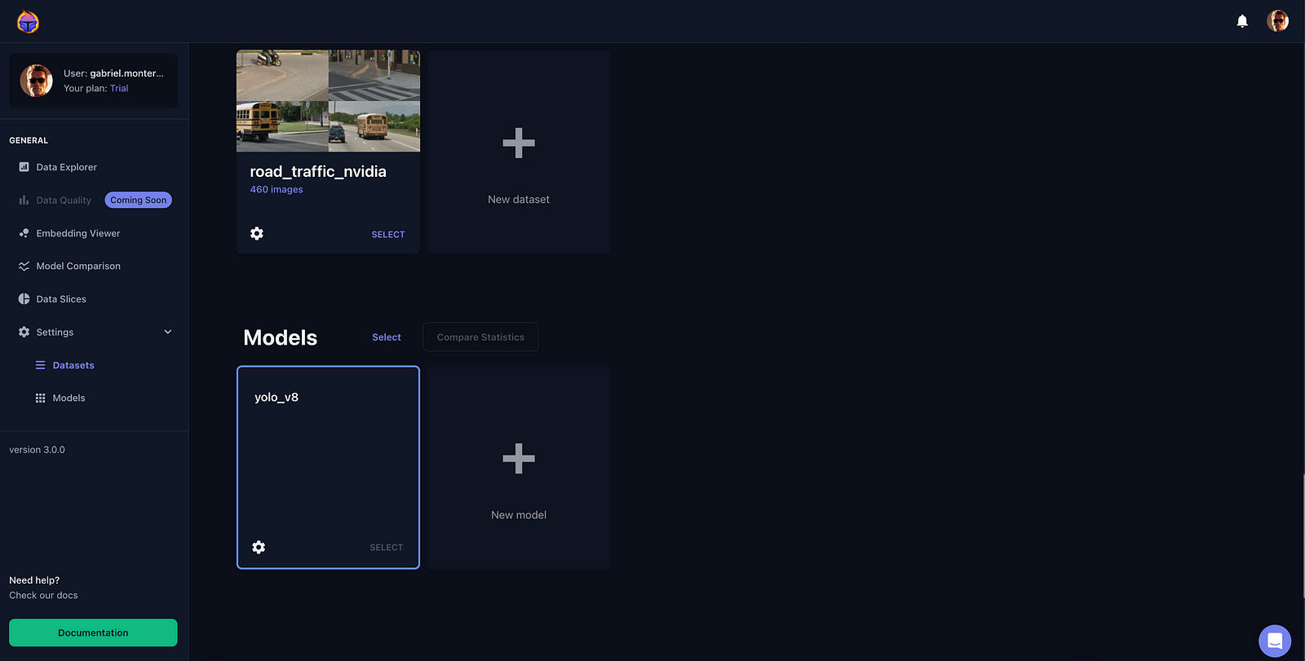Click the yolo_v8 model name

[276, 398]
